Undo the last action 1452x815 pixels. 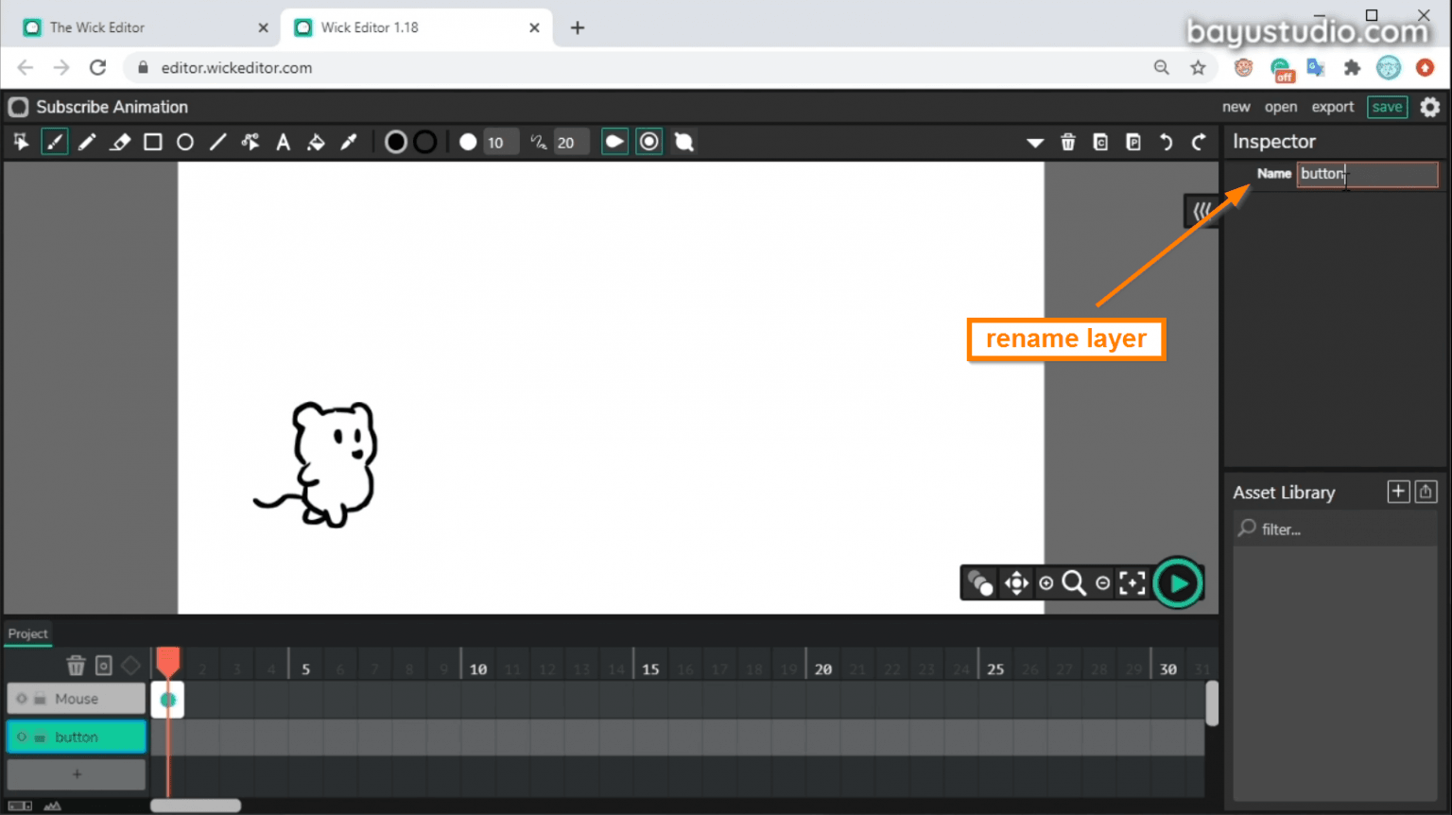(1167, 142)
